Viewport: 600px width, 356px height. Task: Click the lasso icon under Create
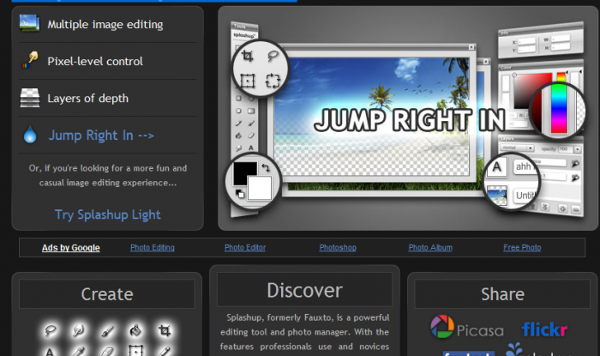click(50, 330)
